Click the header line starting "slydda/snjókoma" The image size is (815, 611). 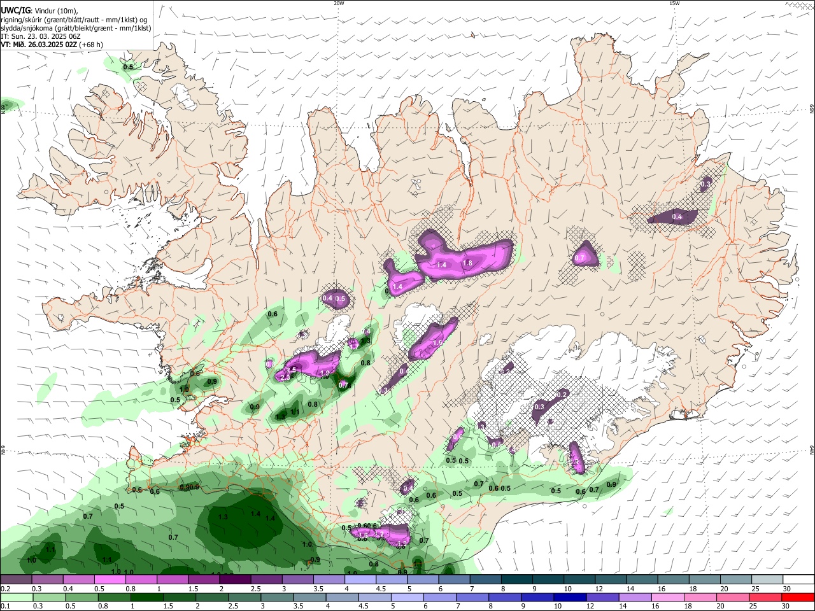tap(76, 28)
